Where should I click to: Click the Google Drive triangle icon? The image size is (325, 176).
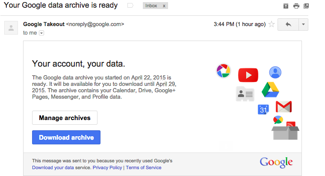click(270, 90)
